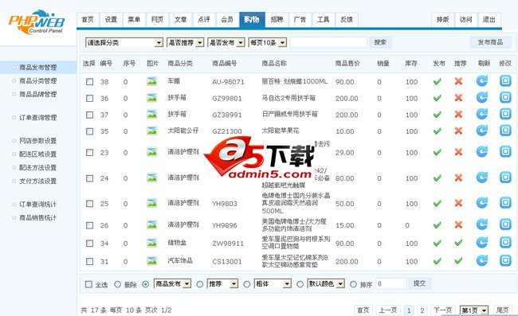Open the 第1页 page jump dropdown

474,310
